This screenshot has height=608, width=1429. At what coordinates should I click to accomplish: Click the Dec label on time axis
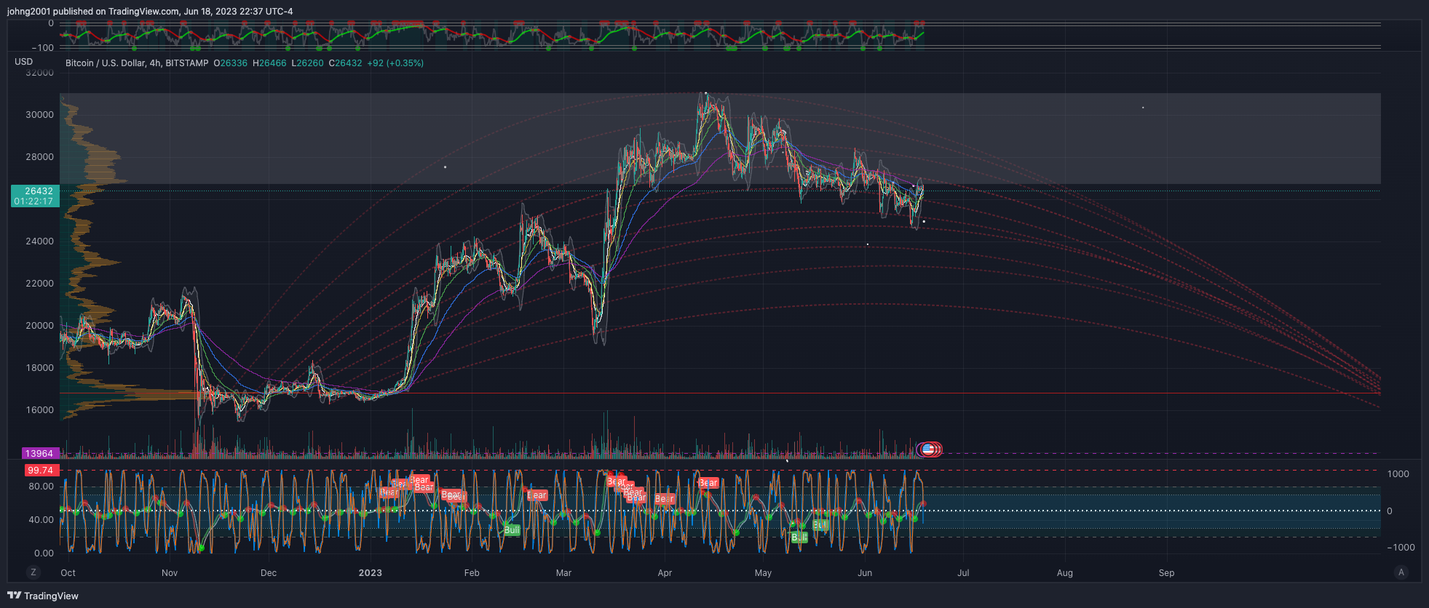pos(269,573)
